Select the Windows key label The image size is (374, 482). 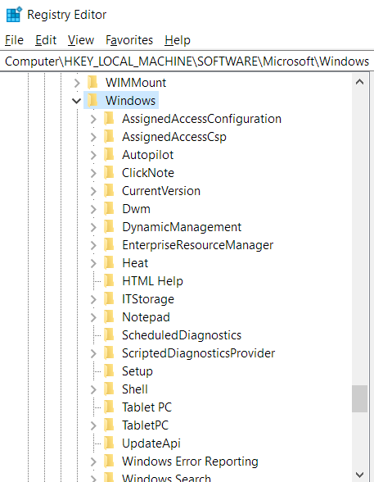130,101
